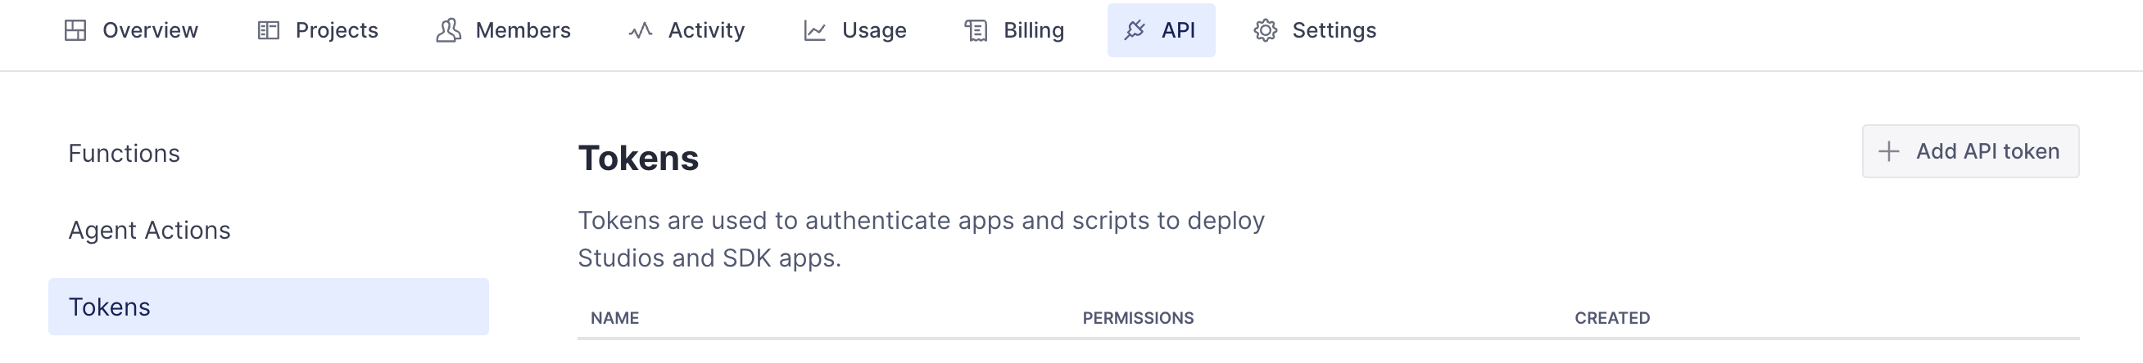2143x363 pixels.
Task: Click the API plug icon
Action: (1135, 31)
